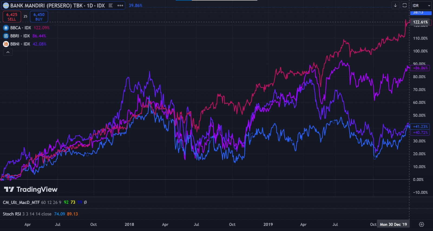
Task: Click the MACD value 92 in green
Action: 66,202
